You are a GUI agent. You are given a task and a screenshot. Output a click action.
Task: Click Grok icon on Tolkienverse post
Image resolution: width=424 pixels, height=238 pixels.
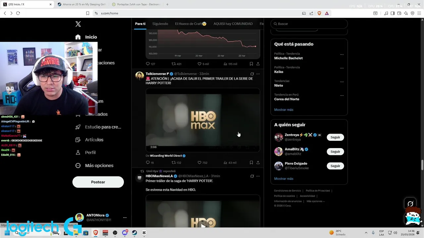[252, 74]
